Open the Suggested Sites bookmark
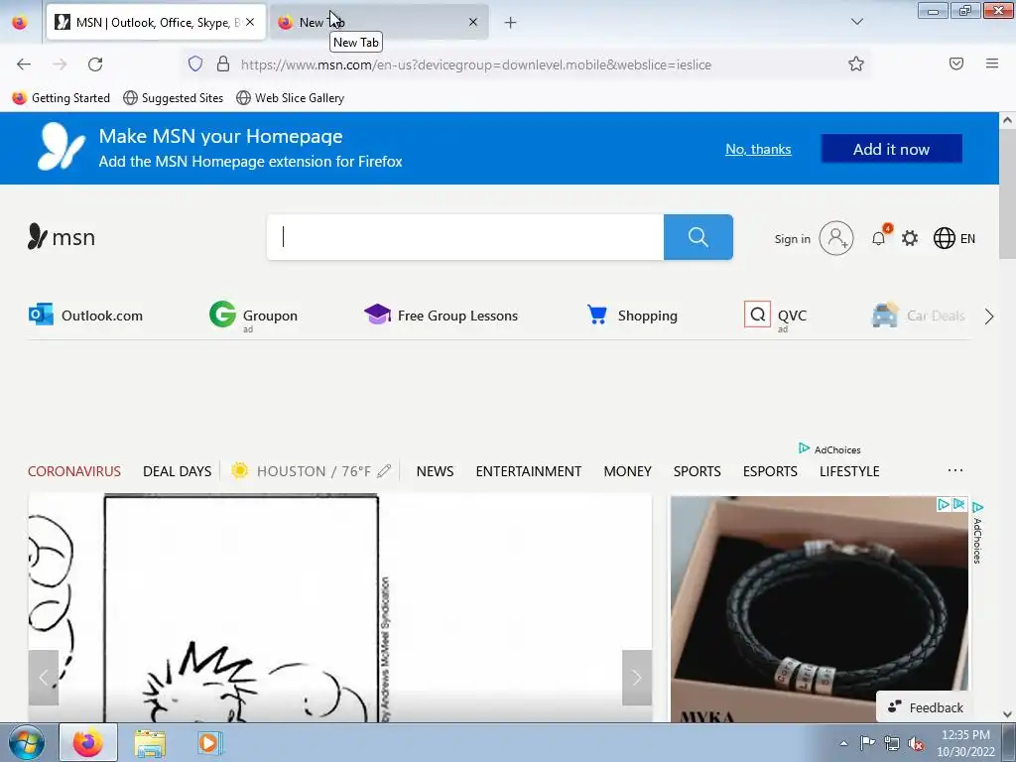 [x=173, y=98]
